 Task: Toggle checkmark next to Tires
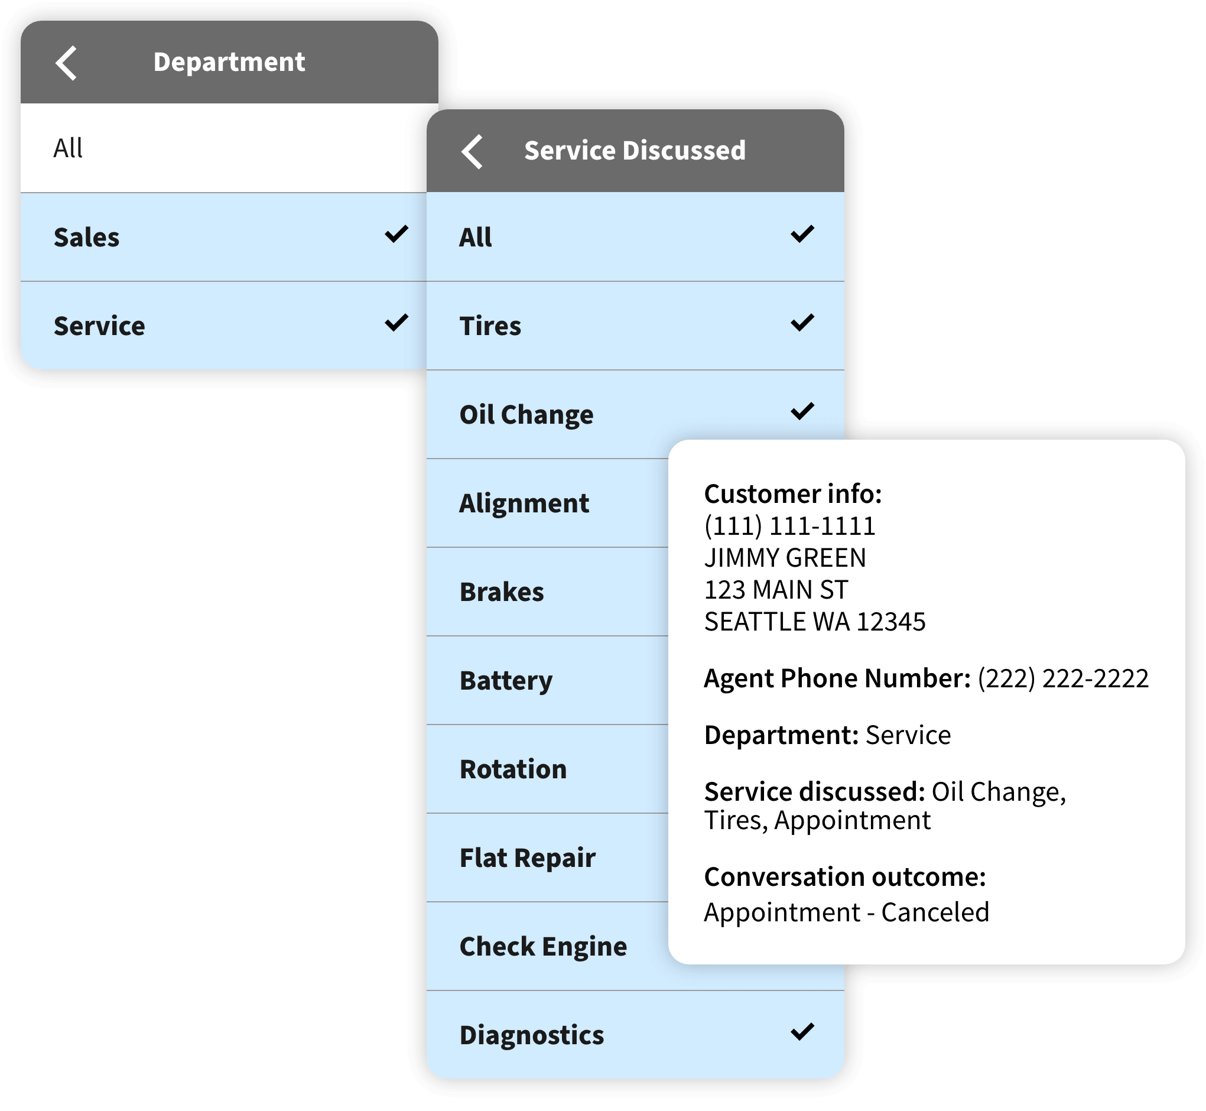[802, 323]
